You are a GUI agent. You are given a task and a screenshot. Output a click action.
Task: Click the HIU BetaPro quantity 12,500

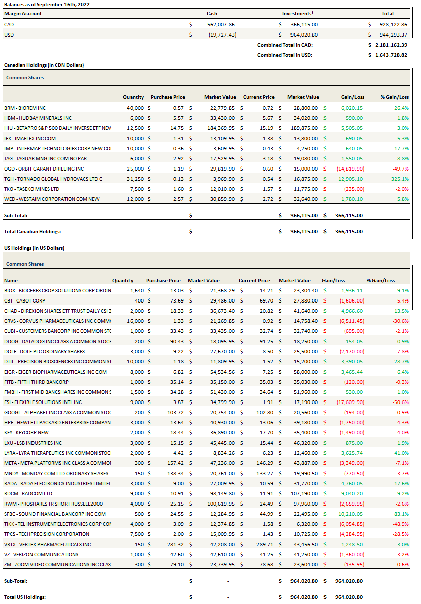coord(135,128)
